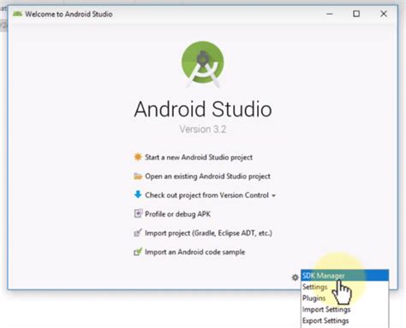Maximize the Welcome to Android Studio window

pos(356,14)
